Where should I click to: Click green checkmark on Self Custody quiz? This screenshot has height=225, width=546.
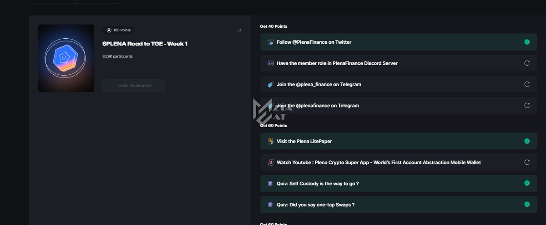coord(527,183)
